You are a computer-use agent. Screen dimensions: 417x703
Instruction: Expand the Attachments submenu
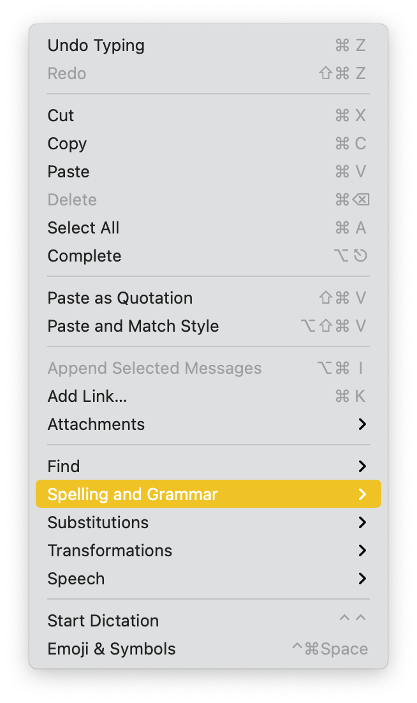pos(96,424)
